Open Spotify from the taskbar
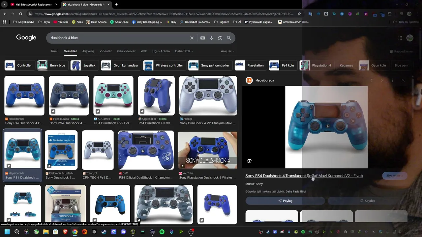 [x=162, y=232]
